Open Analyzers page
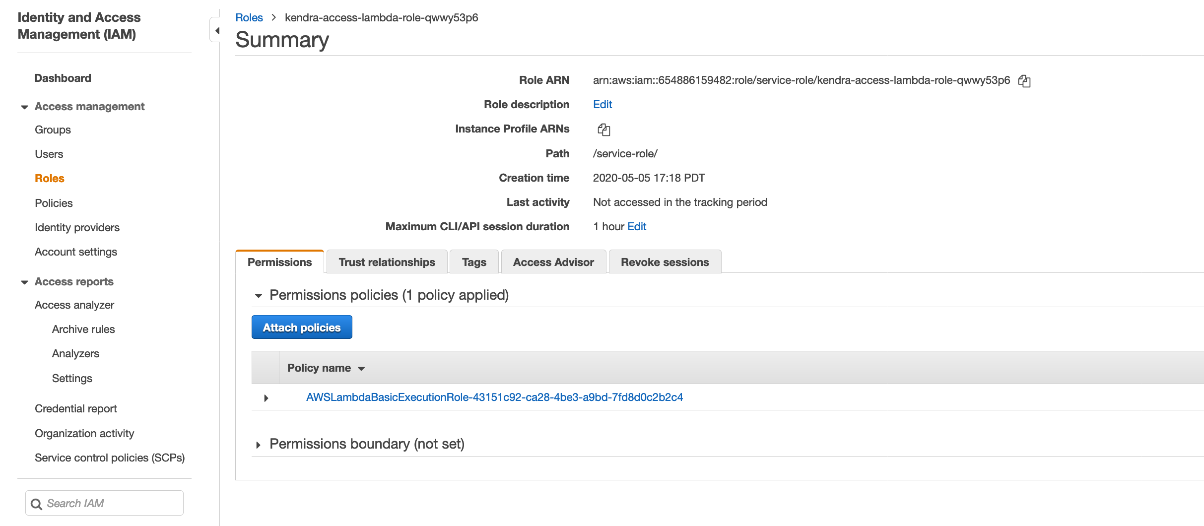1204x526 pixels. pyautogui.click(x=75, y=353)
